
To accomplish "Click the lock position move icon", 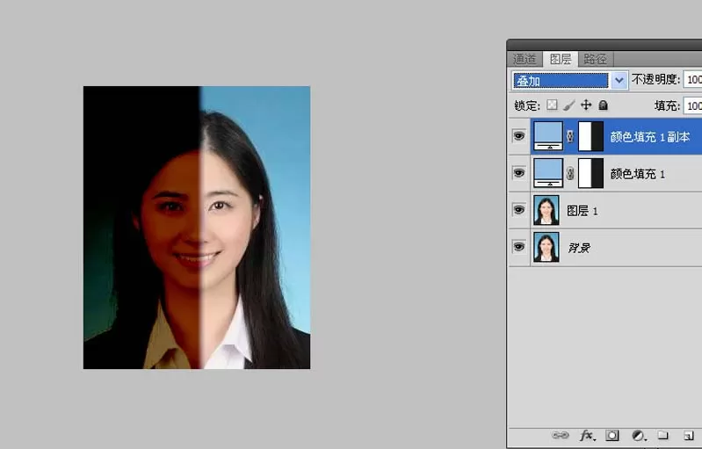I will (586, 105).
